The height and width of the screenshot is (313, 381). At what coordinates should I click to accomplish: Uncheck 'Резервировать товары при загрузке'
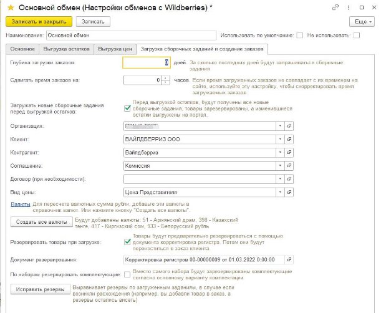[128, 243]
